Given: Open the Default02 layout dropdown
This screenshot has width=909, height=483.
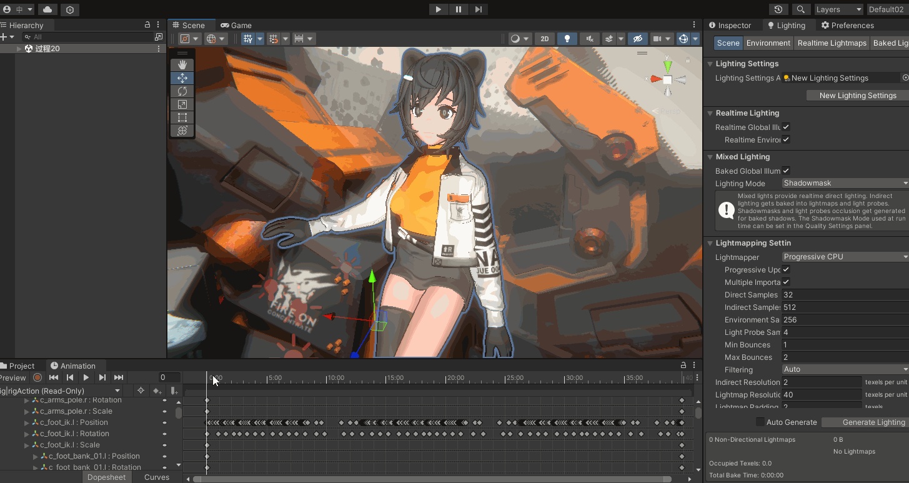Looking at the screenshot, I should pyautogui.click(x=888, y=9).
